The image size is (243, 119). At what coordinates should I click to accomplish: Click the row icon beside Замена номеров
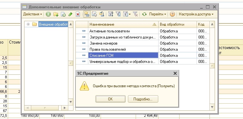coord(84,43)
